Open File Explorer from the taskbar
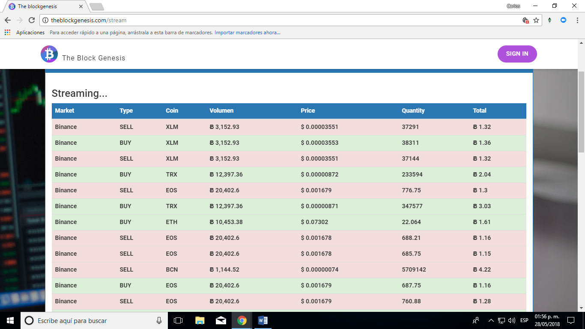Viewport: 585px width, 329px height. click(200, 320)
